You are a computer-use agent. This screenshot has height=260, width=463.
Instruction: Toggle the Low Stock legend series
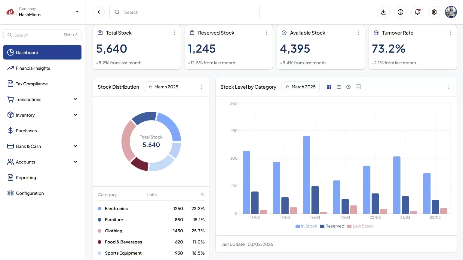tap(360, 226)
